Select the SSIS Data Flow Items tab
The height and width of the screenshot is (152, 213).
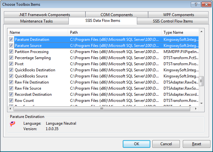[x=103, y=21]
